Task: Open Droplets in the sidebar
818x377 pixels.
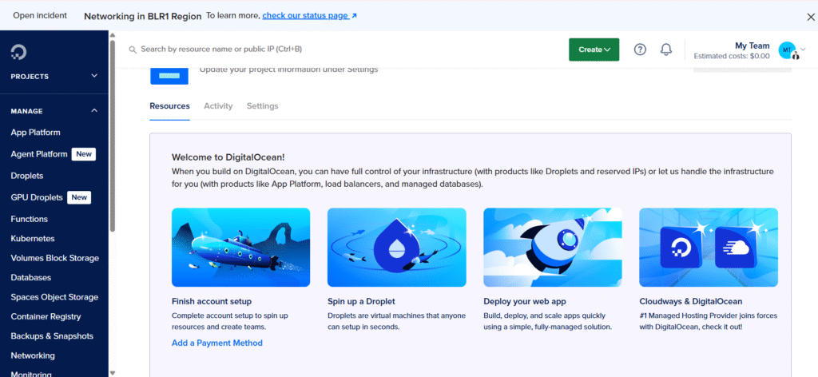Action: pos(27,176)
